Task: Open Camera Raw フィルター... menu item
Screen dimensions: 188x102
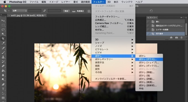Action: point(113,23)
